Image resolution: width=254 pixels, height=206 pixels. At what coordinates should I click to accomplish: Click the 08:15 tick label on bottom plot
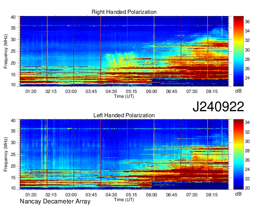pyautogui.click(x=212, y=195)
